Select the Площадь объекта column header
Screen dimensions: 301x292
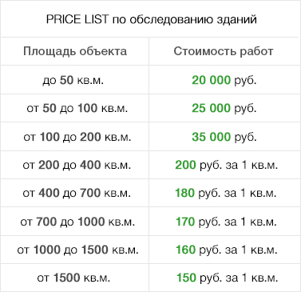75,51
